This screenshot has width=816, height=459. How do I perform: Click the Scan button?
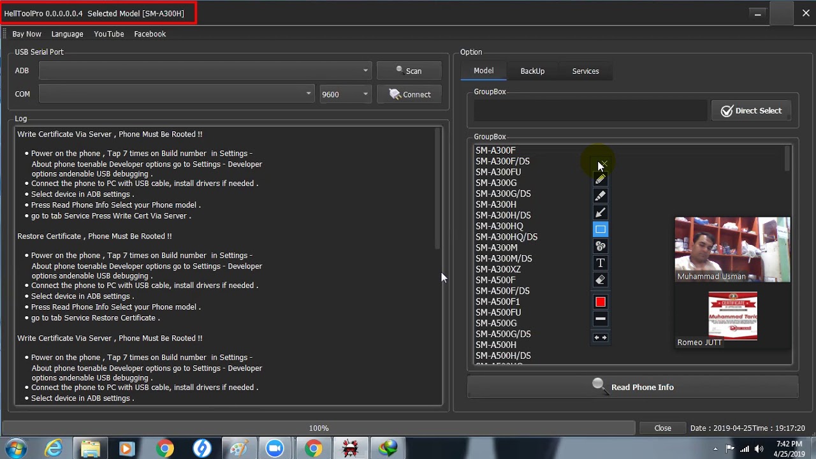click(409, 71)
